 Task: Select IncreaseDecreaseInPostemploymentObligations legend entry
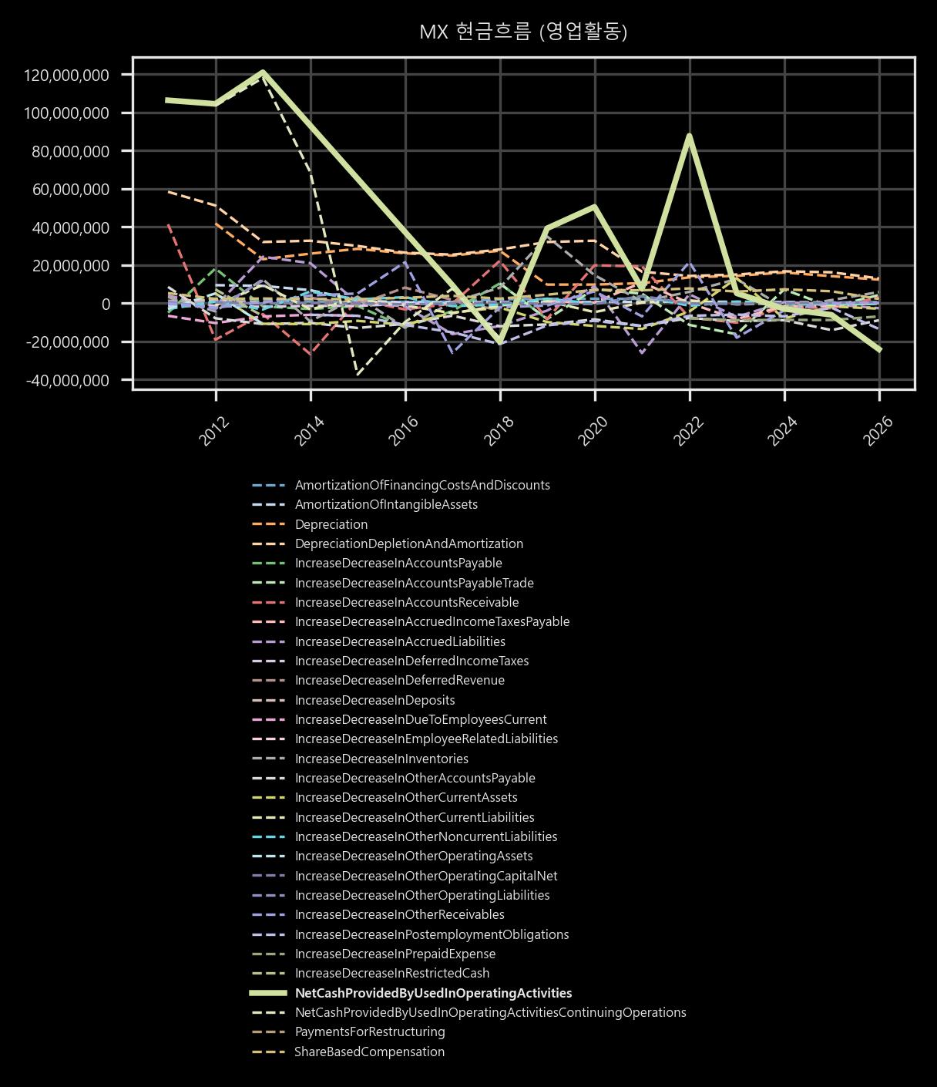(409, 934)
